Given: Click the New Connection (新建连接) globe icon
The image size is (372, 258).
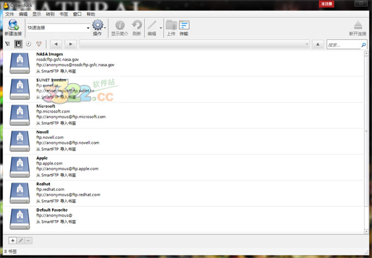Looking at the screenshot, I should tap(13, 25).
